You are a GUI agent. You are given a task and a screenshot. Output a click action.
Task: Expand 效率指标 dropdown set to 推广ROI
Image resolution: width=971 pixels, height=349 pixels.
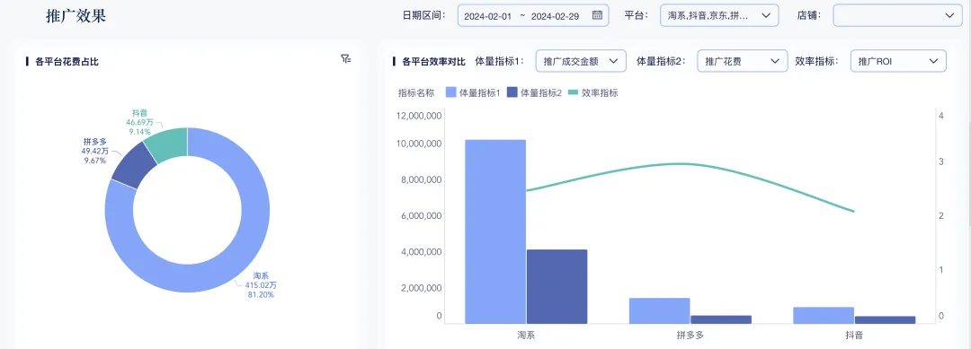[x=898, y=61]
